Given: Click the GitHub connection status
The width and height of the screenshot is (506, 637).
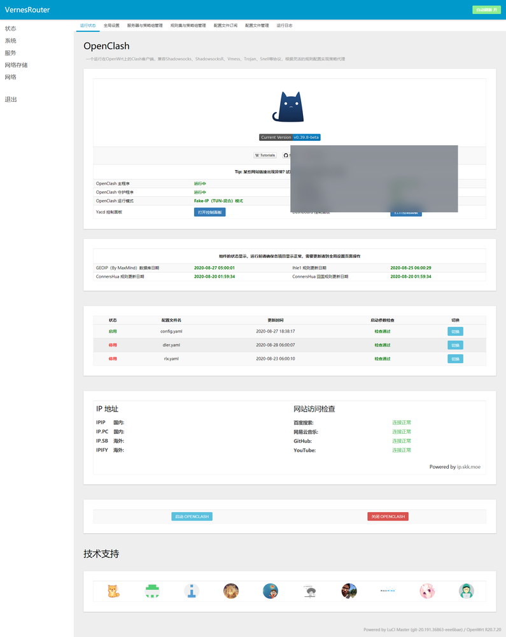Looking at the screenshot, I should [x=402, y=441].
